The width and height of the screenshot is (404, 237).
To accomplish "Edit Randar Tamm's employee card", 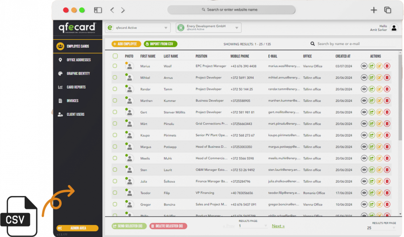I will coord(379,89).
